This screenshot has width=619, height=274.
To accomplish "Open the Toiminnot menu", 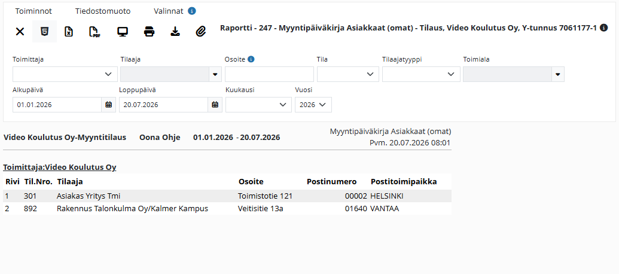I will pyautogui.click(x=33, y=11).
